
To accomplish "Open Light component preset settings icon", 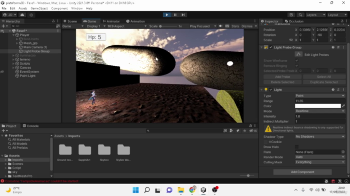I will 338,89.
